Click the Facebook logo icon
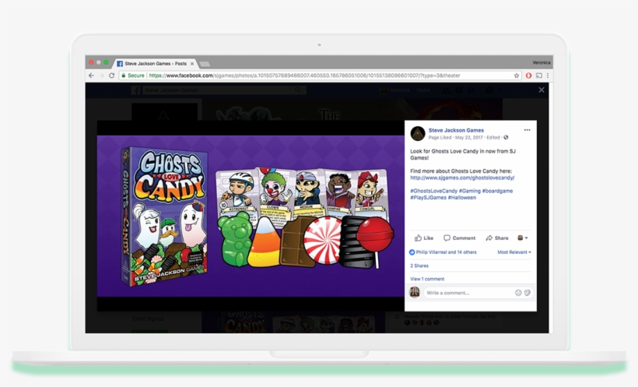Screen dimensions: 638x387 136,90
